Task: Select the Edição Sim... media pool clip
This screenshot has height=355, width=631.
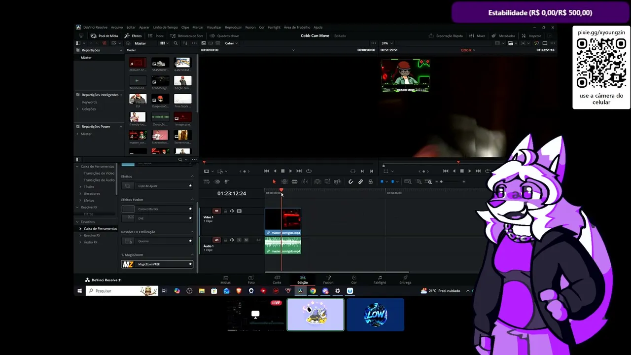Action: coord(182,82)
